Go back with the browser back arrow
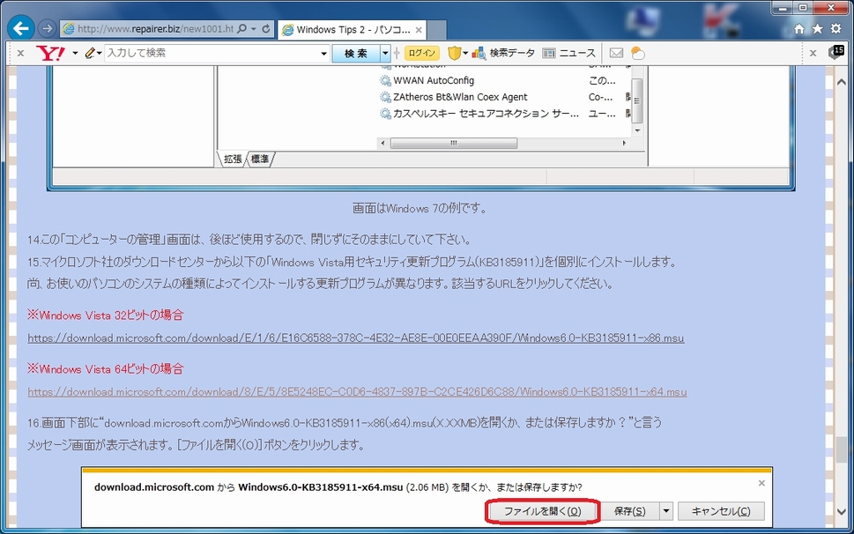The image size is (854, 534). [x=20, y=28]
